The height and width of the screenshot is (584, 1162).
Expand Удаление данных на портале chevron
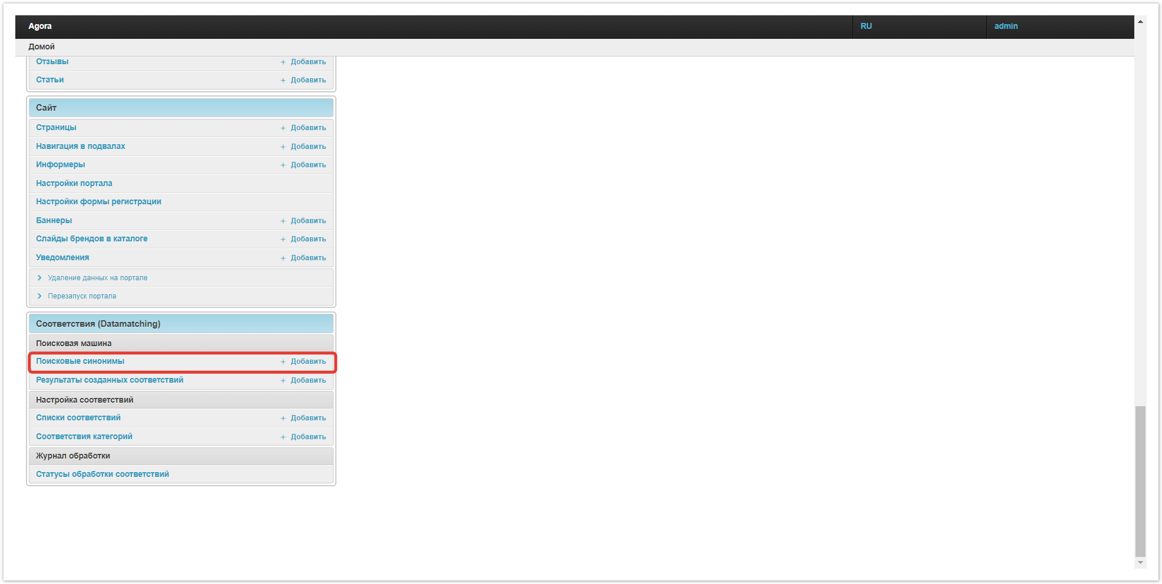(x=39, y=278)
